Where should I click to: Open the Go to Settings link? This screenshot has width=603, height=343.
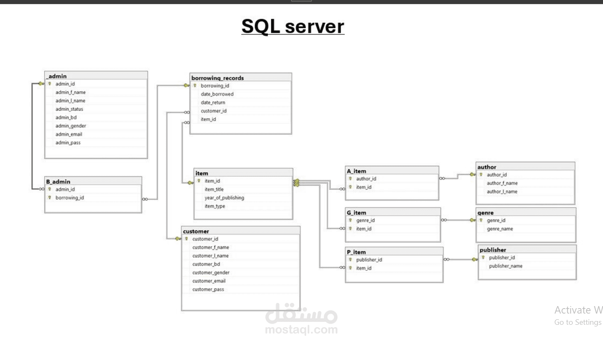point(577,322)
